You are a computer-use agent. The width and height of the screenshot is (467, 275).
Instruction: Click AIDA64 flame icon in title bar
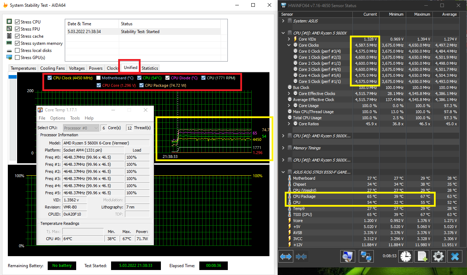(5, 5)
